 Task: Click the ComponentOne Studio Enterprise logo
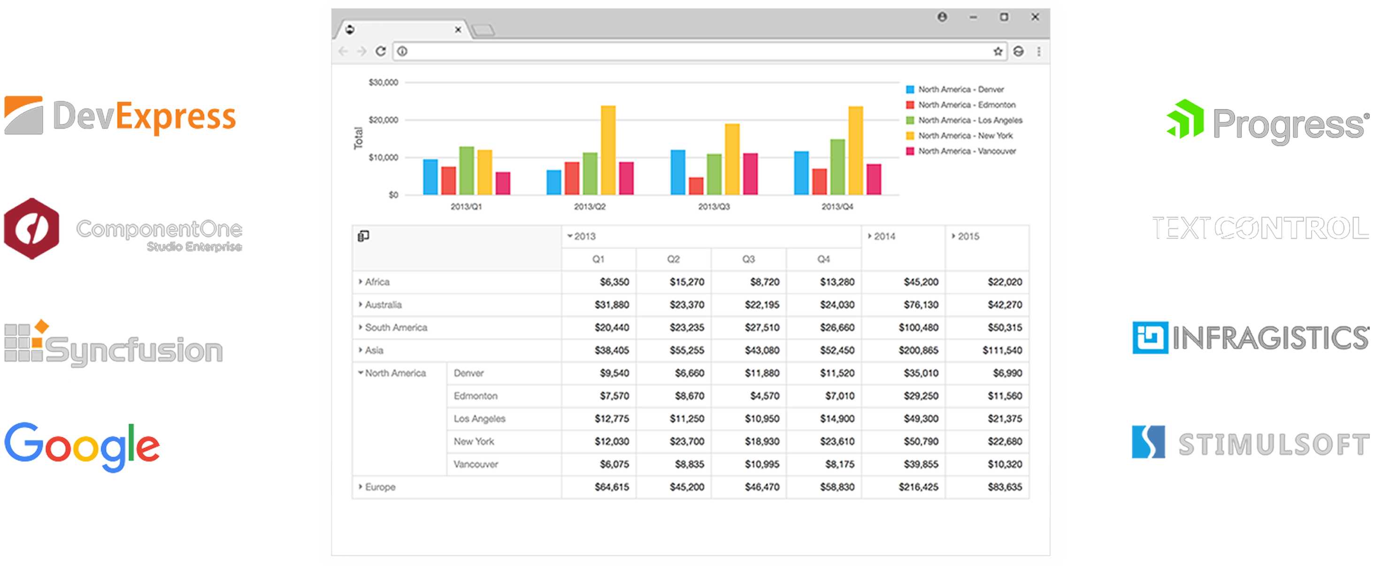[x=123, y=229]
